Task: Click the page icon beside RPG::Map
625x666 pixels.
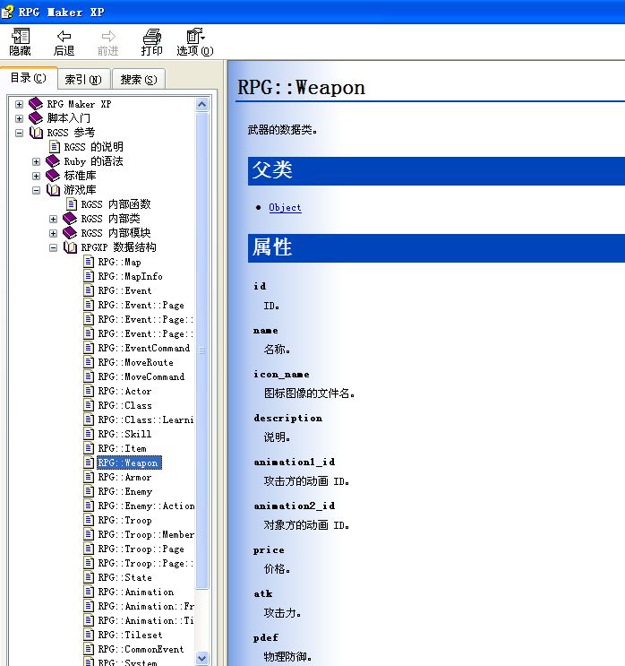Action: click(x=89, y=261)
